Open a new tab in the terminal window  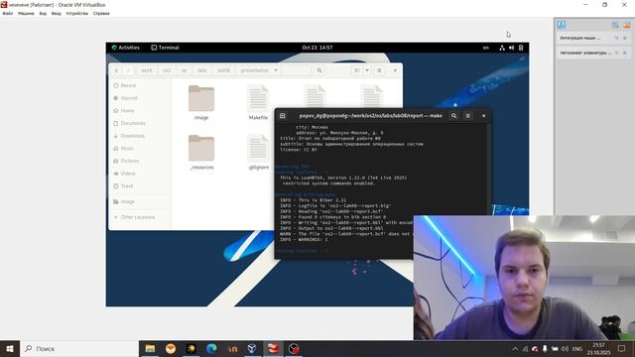click(x=282, y=116)
